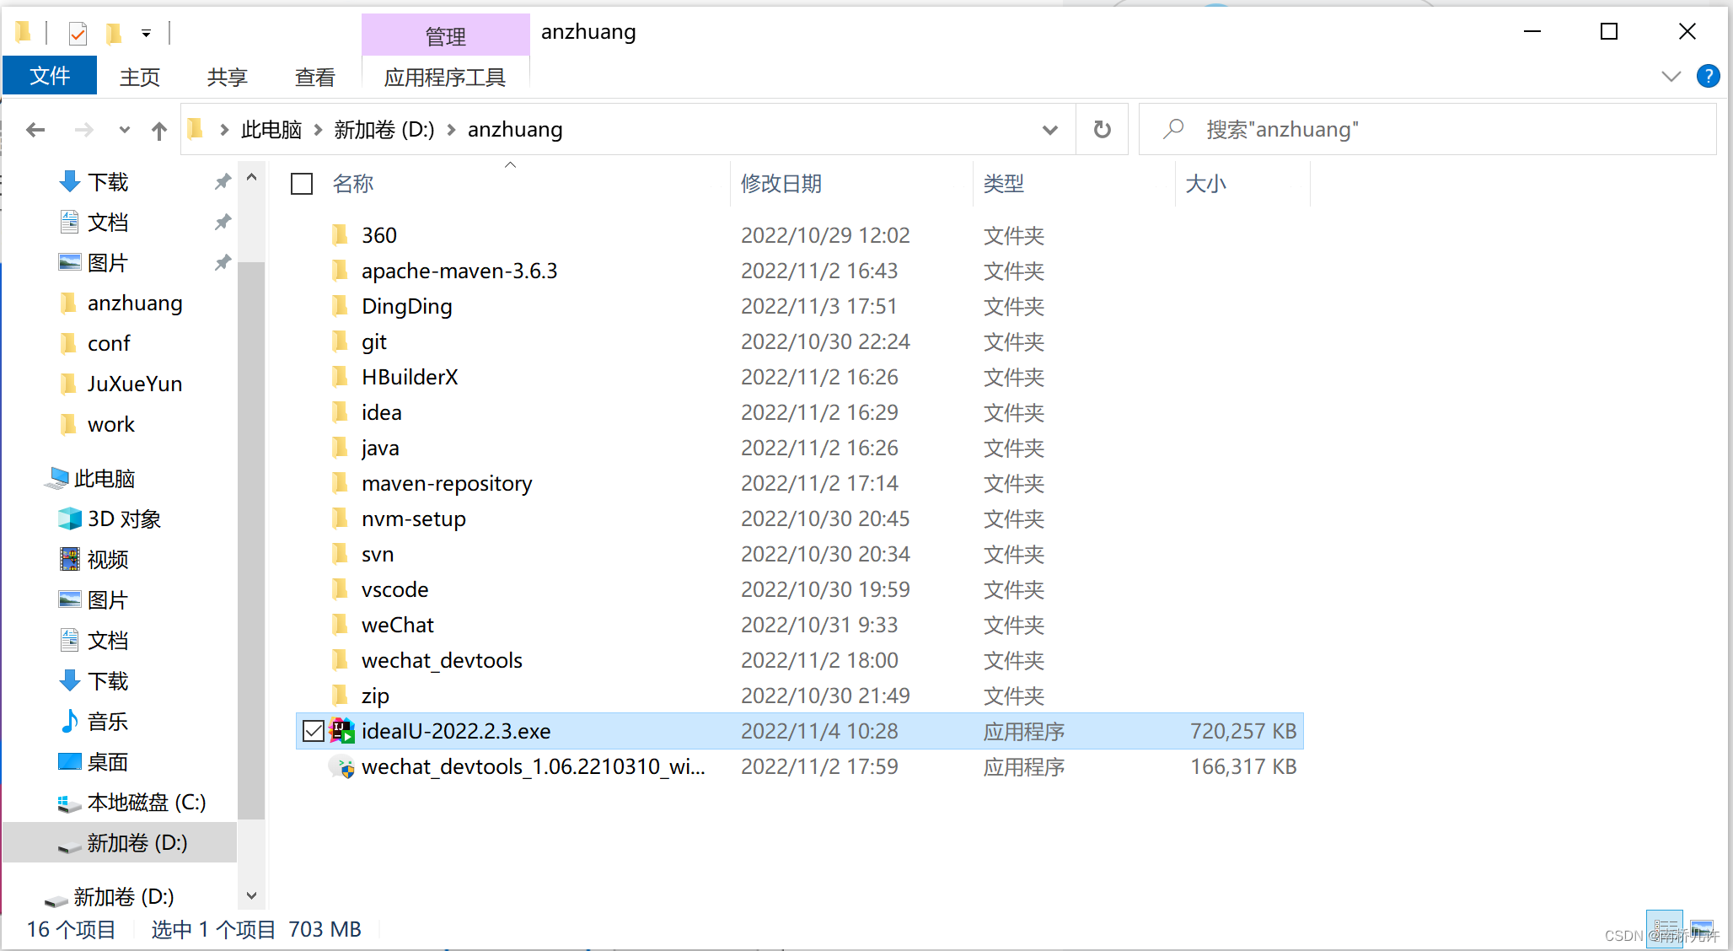Switch to large icons view in status bar

coord(1702,928)
